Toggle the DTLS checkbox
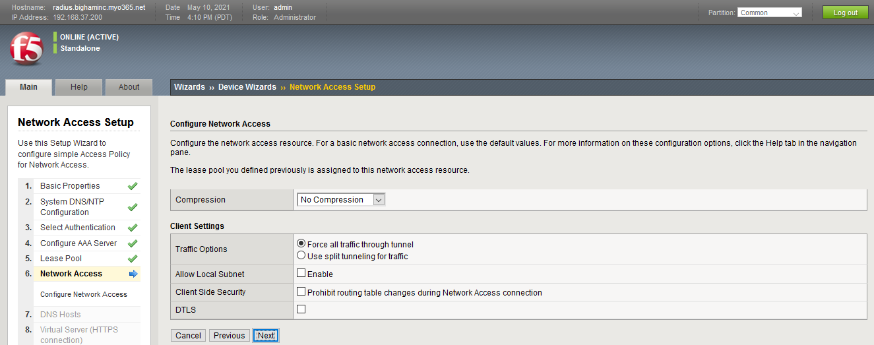This screenshot has width=874, height=345. coord(301,309)
